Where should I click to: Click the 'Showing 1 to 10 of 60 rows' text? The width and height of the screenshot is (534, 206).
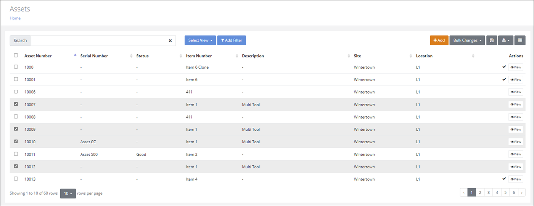[34, 193]
